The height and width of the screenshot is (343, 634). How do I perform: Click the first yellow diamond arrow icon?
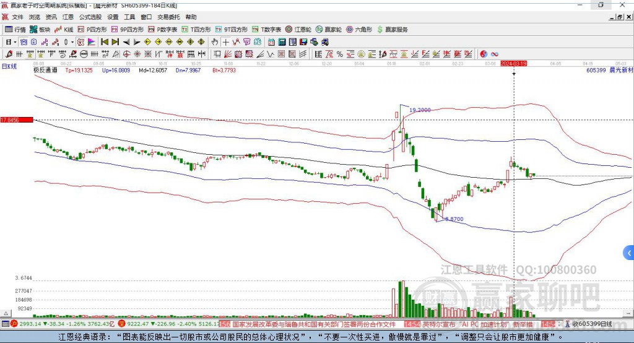pyautogui.click(x=147, y=42)
